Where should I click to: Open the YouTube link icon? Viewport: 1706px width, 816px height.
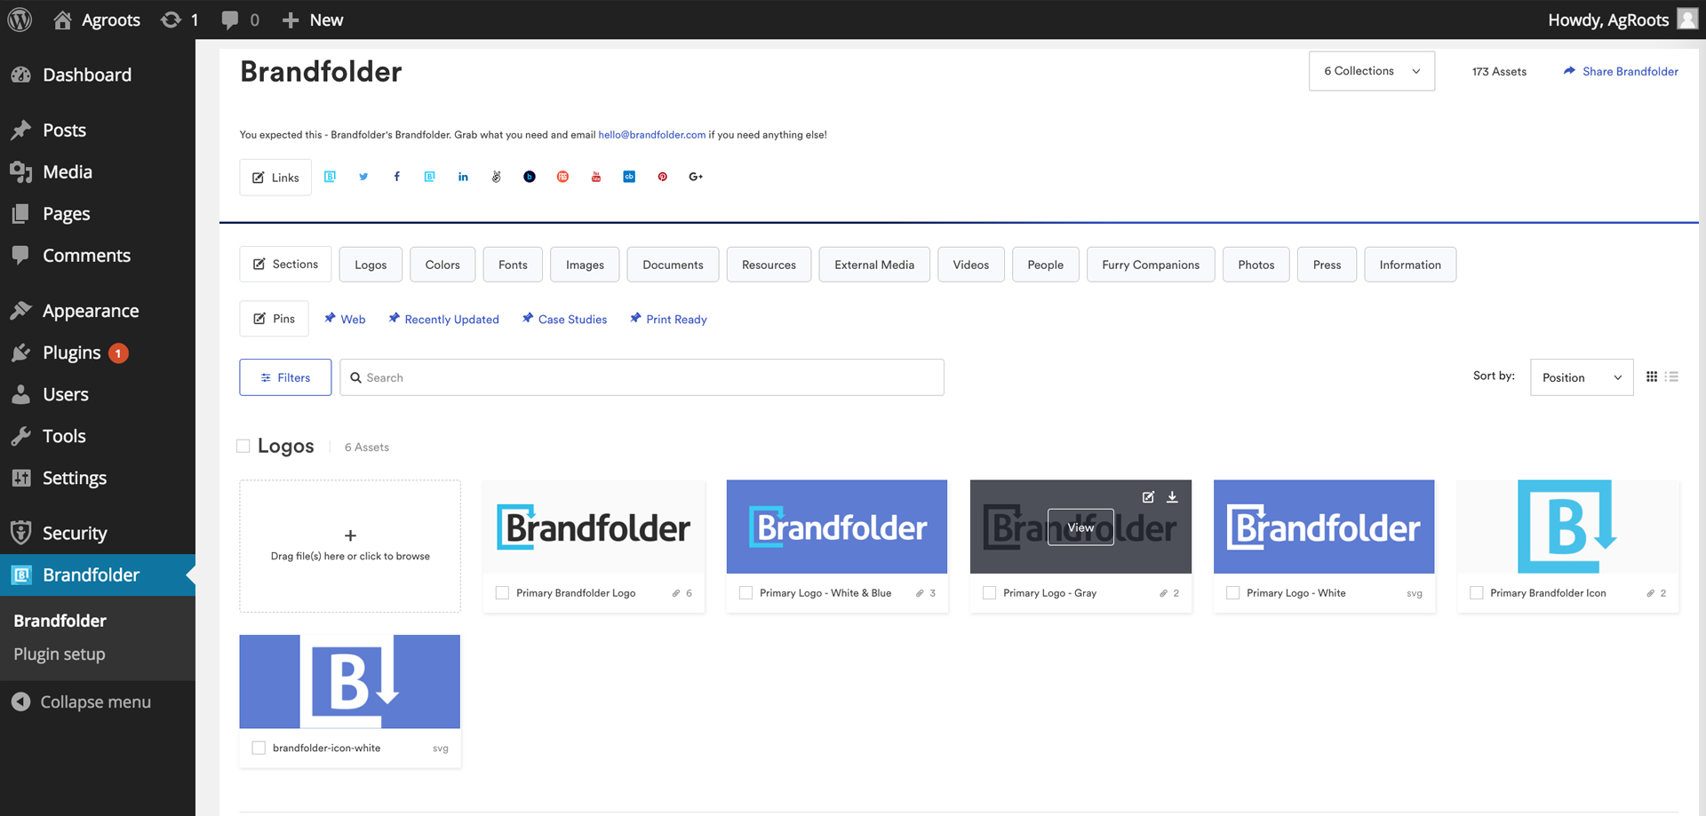click(596, 177)
